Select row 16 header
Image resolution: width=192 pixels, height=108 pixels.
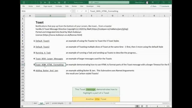click(x=23, y=64)
